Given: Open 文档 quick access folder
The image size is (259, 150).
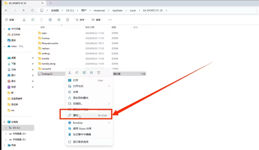Looking at the screenshot, I should point(12,69).
